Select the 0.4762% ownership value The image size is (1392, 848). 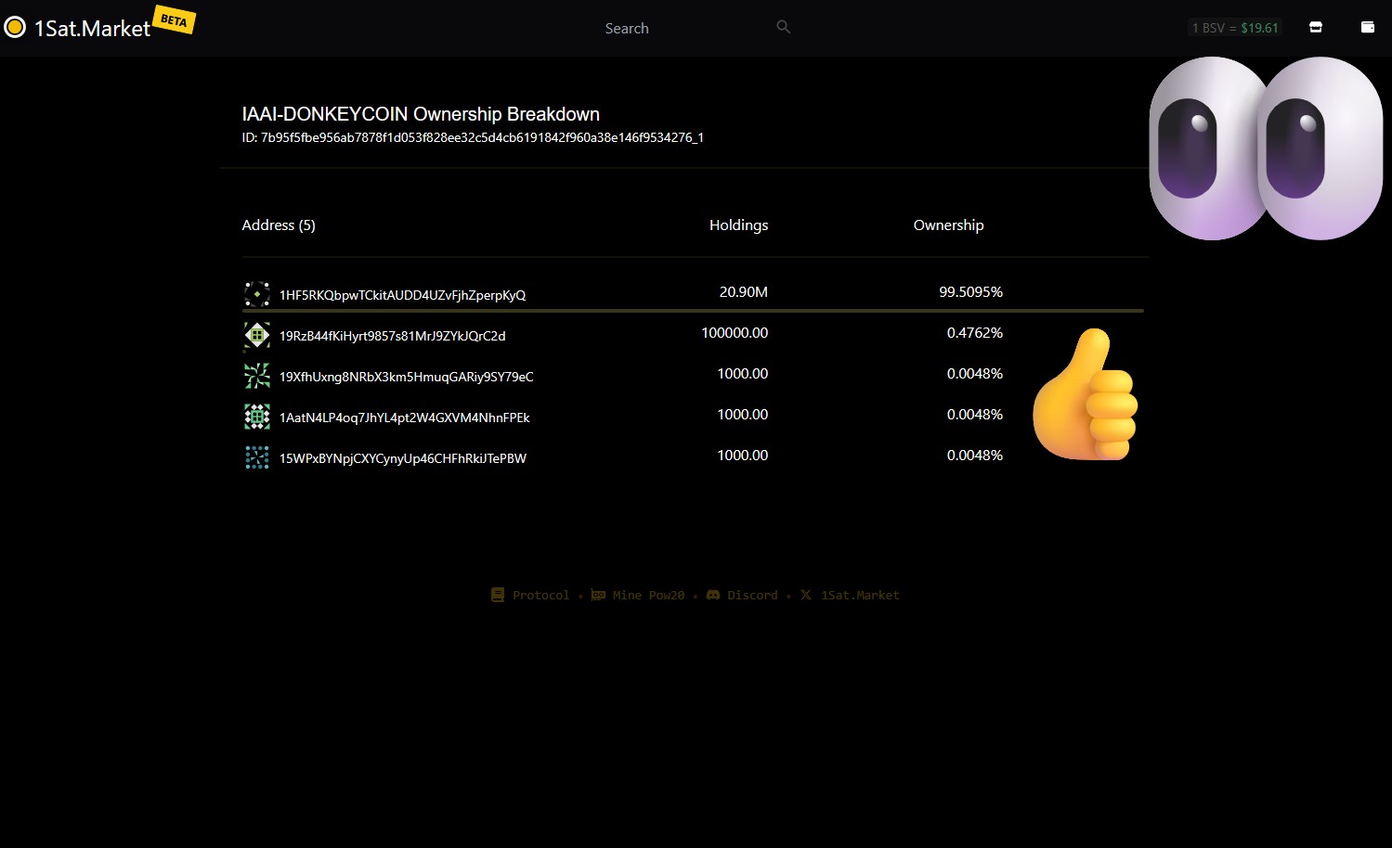pos(975,332)
